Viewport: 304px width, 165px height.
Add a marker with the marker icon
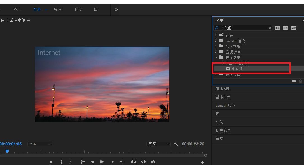pos(51,162)
